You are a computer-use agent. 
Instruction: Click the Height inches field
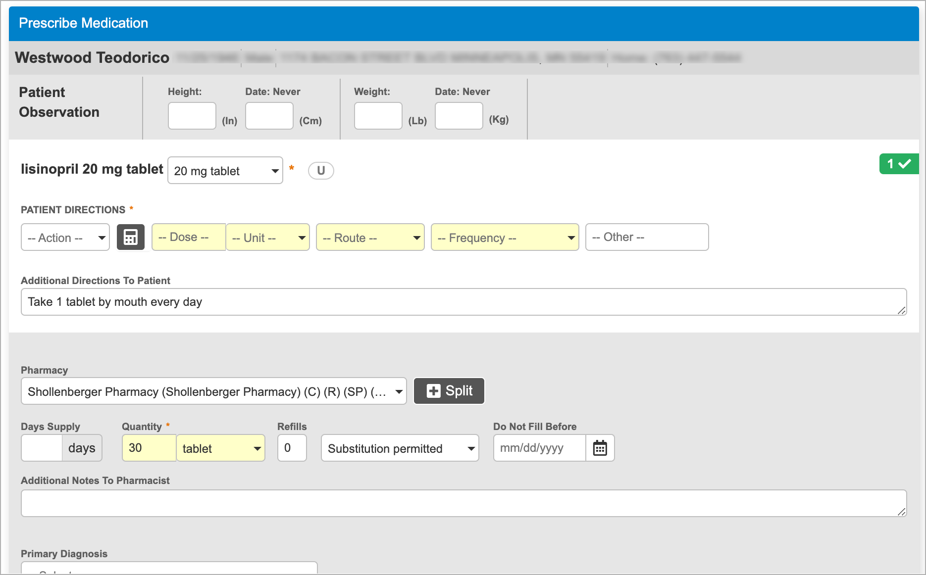(192, 116)
